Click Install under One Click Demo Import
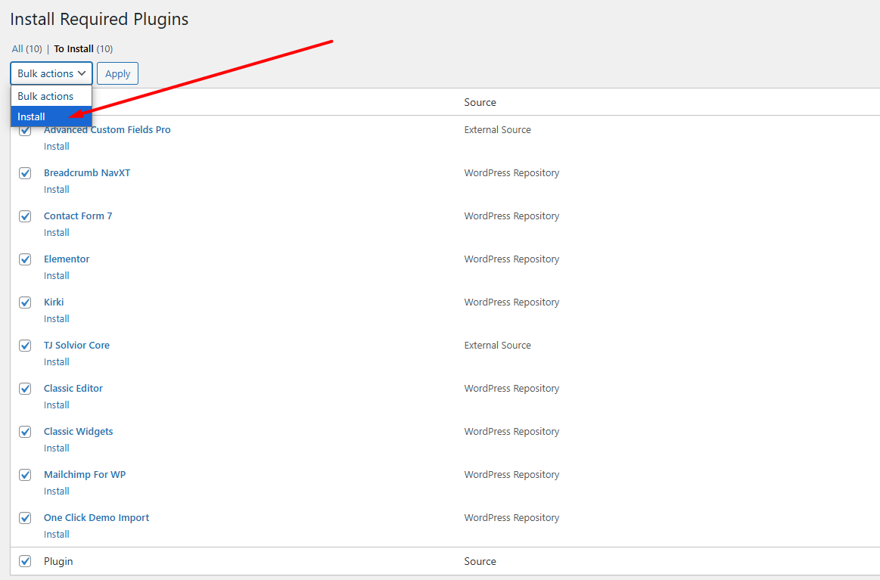This screenshot has height=580, width=880. [57, 535]
